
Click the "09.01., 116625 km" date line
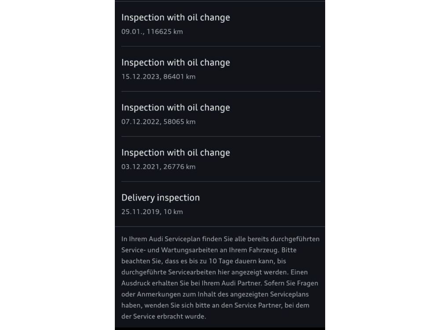pyautogui.click(x=152, y=32)
